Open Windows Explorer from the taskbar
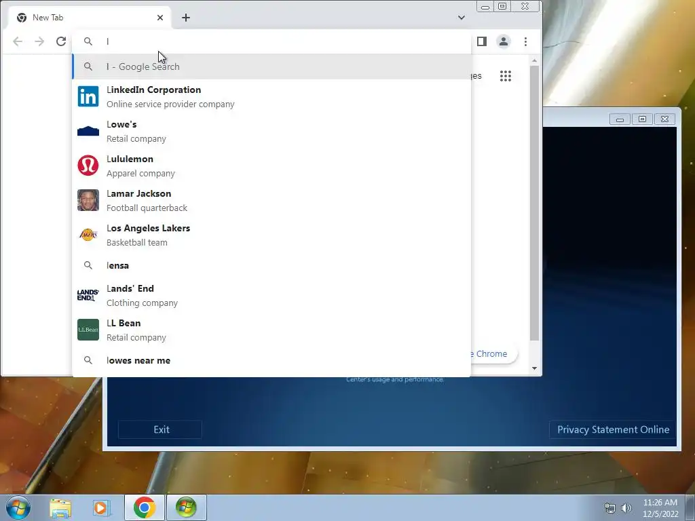Image resolution: width=695 pixels, height=521 pixels. pyautogui.click(x=60, y=507)
